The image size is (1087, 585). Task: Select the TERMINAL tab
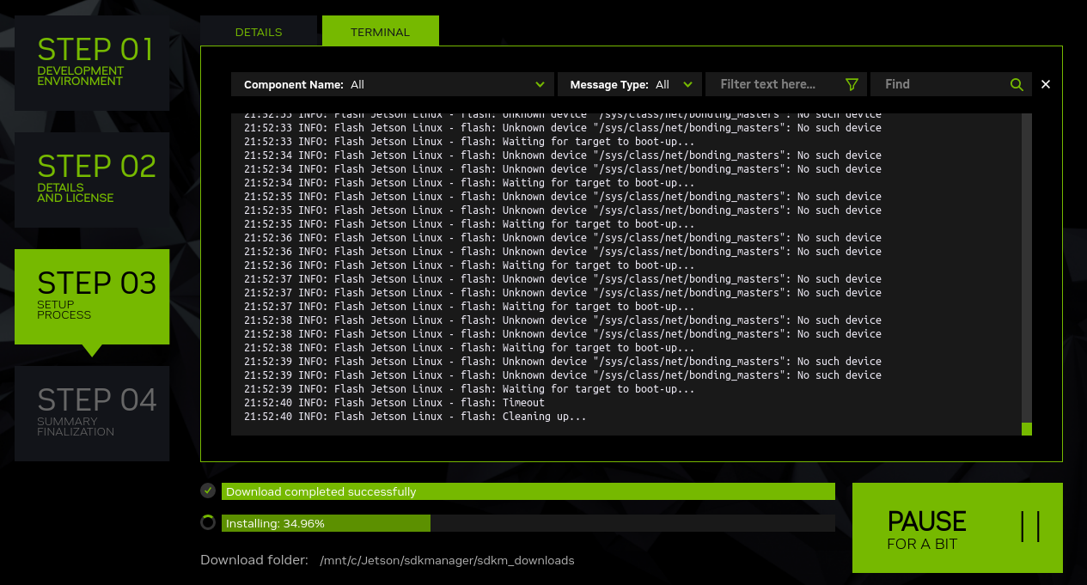[x=380, y=31]
